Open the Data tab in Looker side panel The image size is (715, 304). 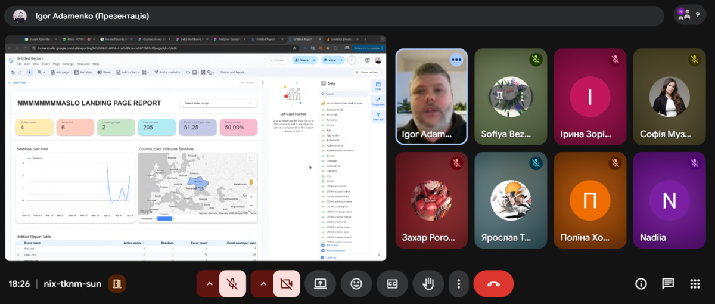pos(378,86)
